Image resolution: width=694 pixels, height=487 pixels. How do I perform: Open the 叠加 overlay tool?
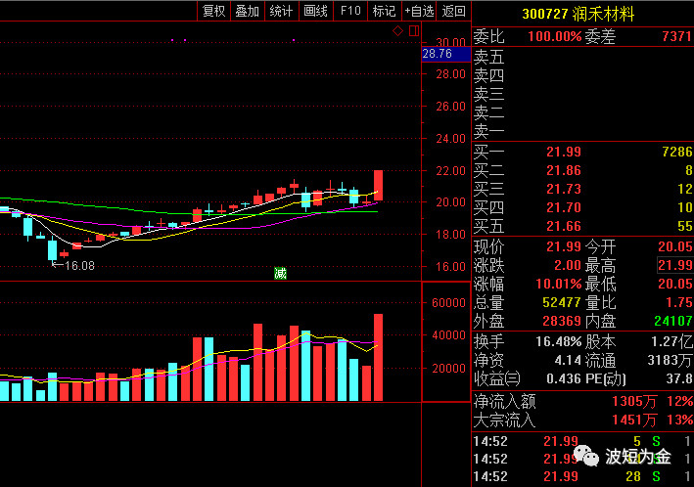coord(247,11)
